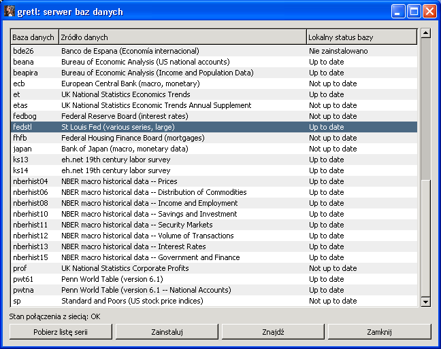Select the prof database row

[214, 268]
